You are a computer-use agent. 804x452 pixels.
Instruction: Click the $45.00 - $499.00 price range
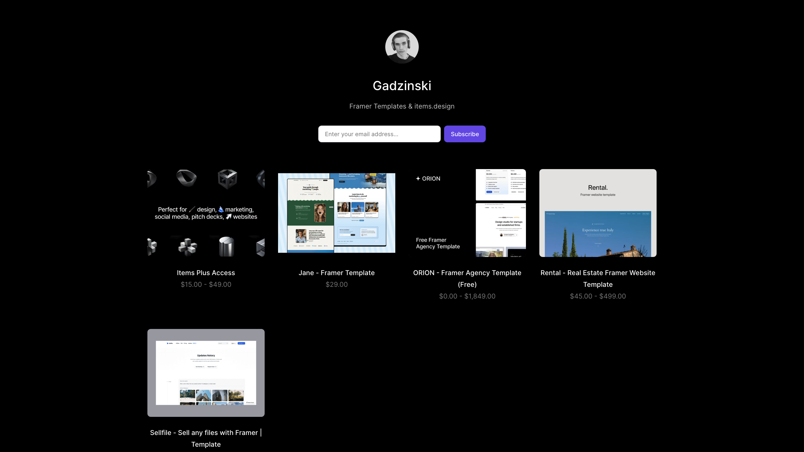tap(598, 296)
